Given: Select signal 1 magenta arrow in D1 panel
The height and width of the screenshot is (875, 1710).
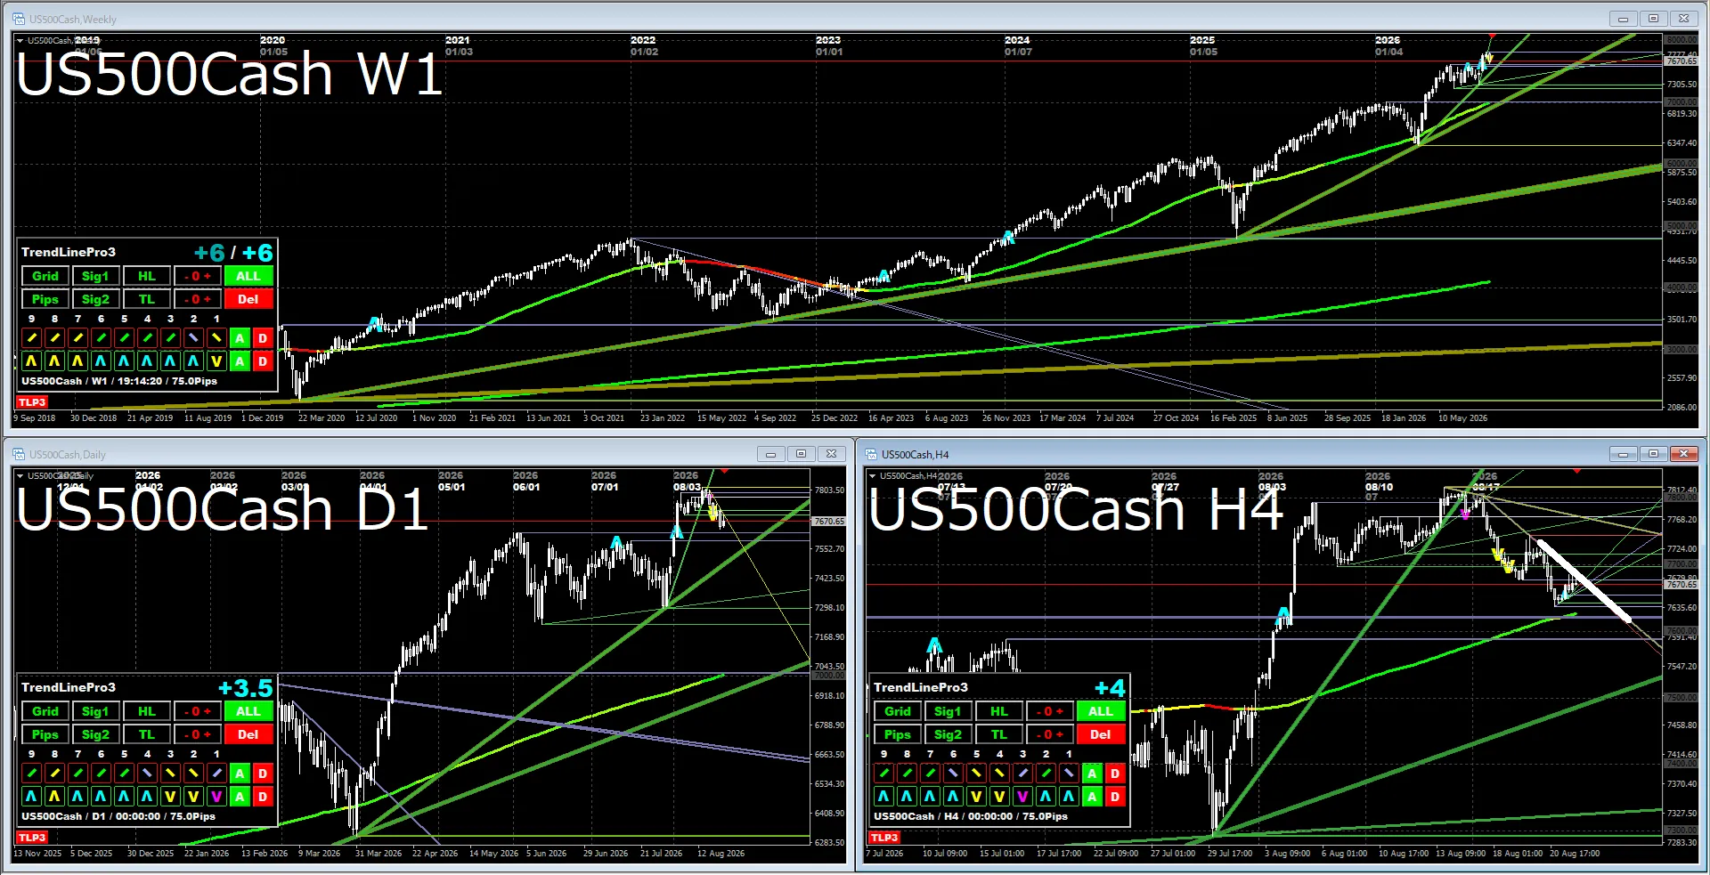Looking at the screenshot, I should (216, 797).
